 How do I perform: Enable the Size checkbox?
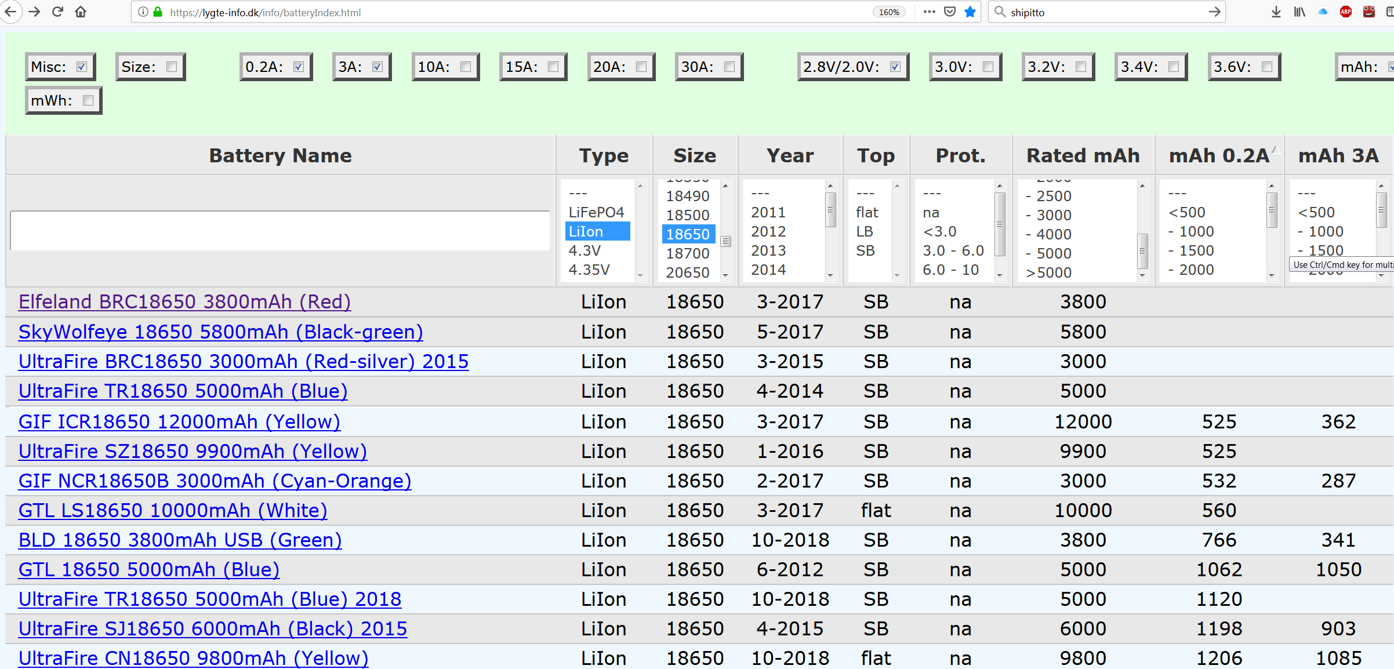click(172, 67)
